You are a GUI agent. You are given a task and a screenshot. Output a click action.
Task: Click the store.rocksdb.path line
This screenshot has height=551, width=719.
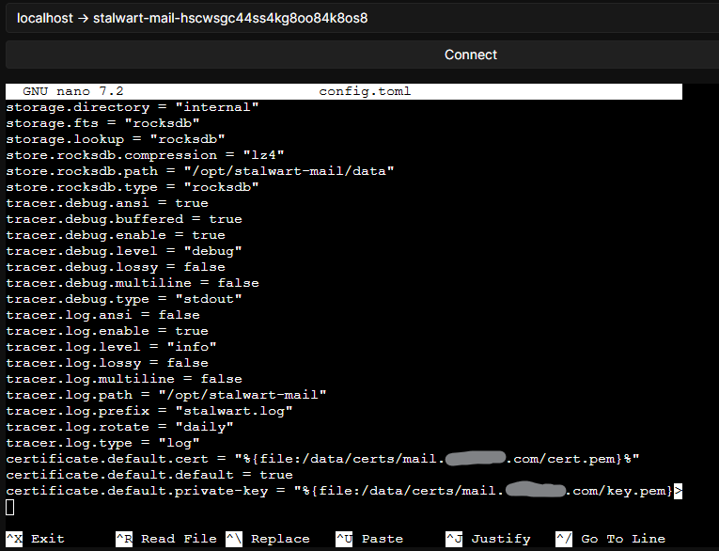tap(200, 171)
